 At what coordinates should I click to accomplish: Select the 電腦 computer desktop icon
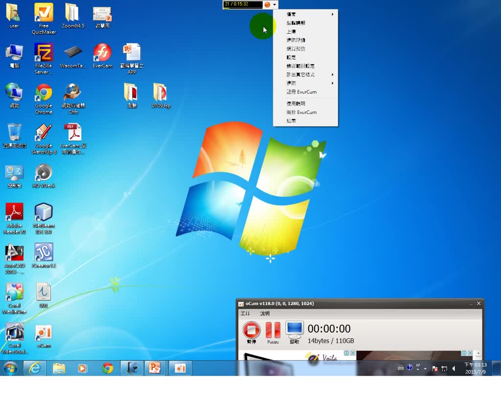click(x=14, y=56)
